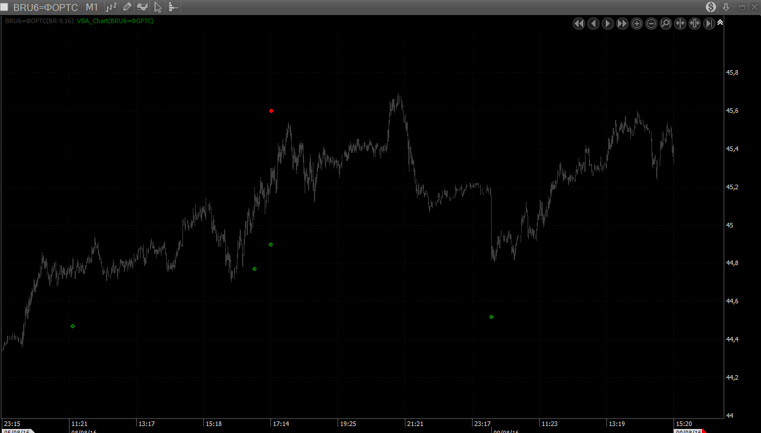Image resolution: width=761 pixels, height=433 pixels.
Task: Expand chart bars horizontally
Action: pyautogui.click(x=694, y=24)
